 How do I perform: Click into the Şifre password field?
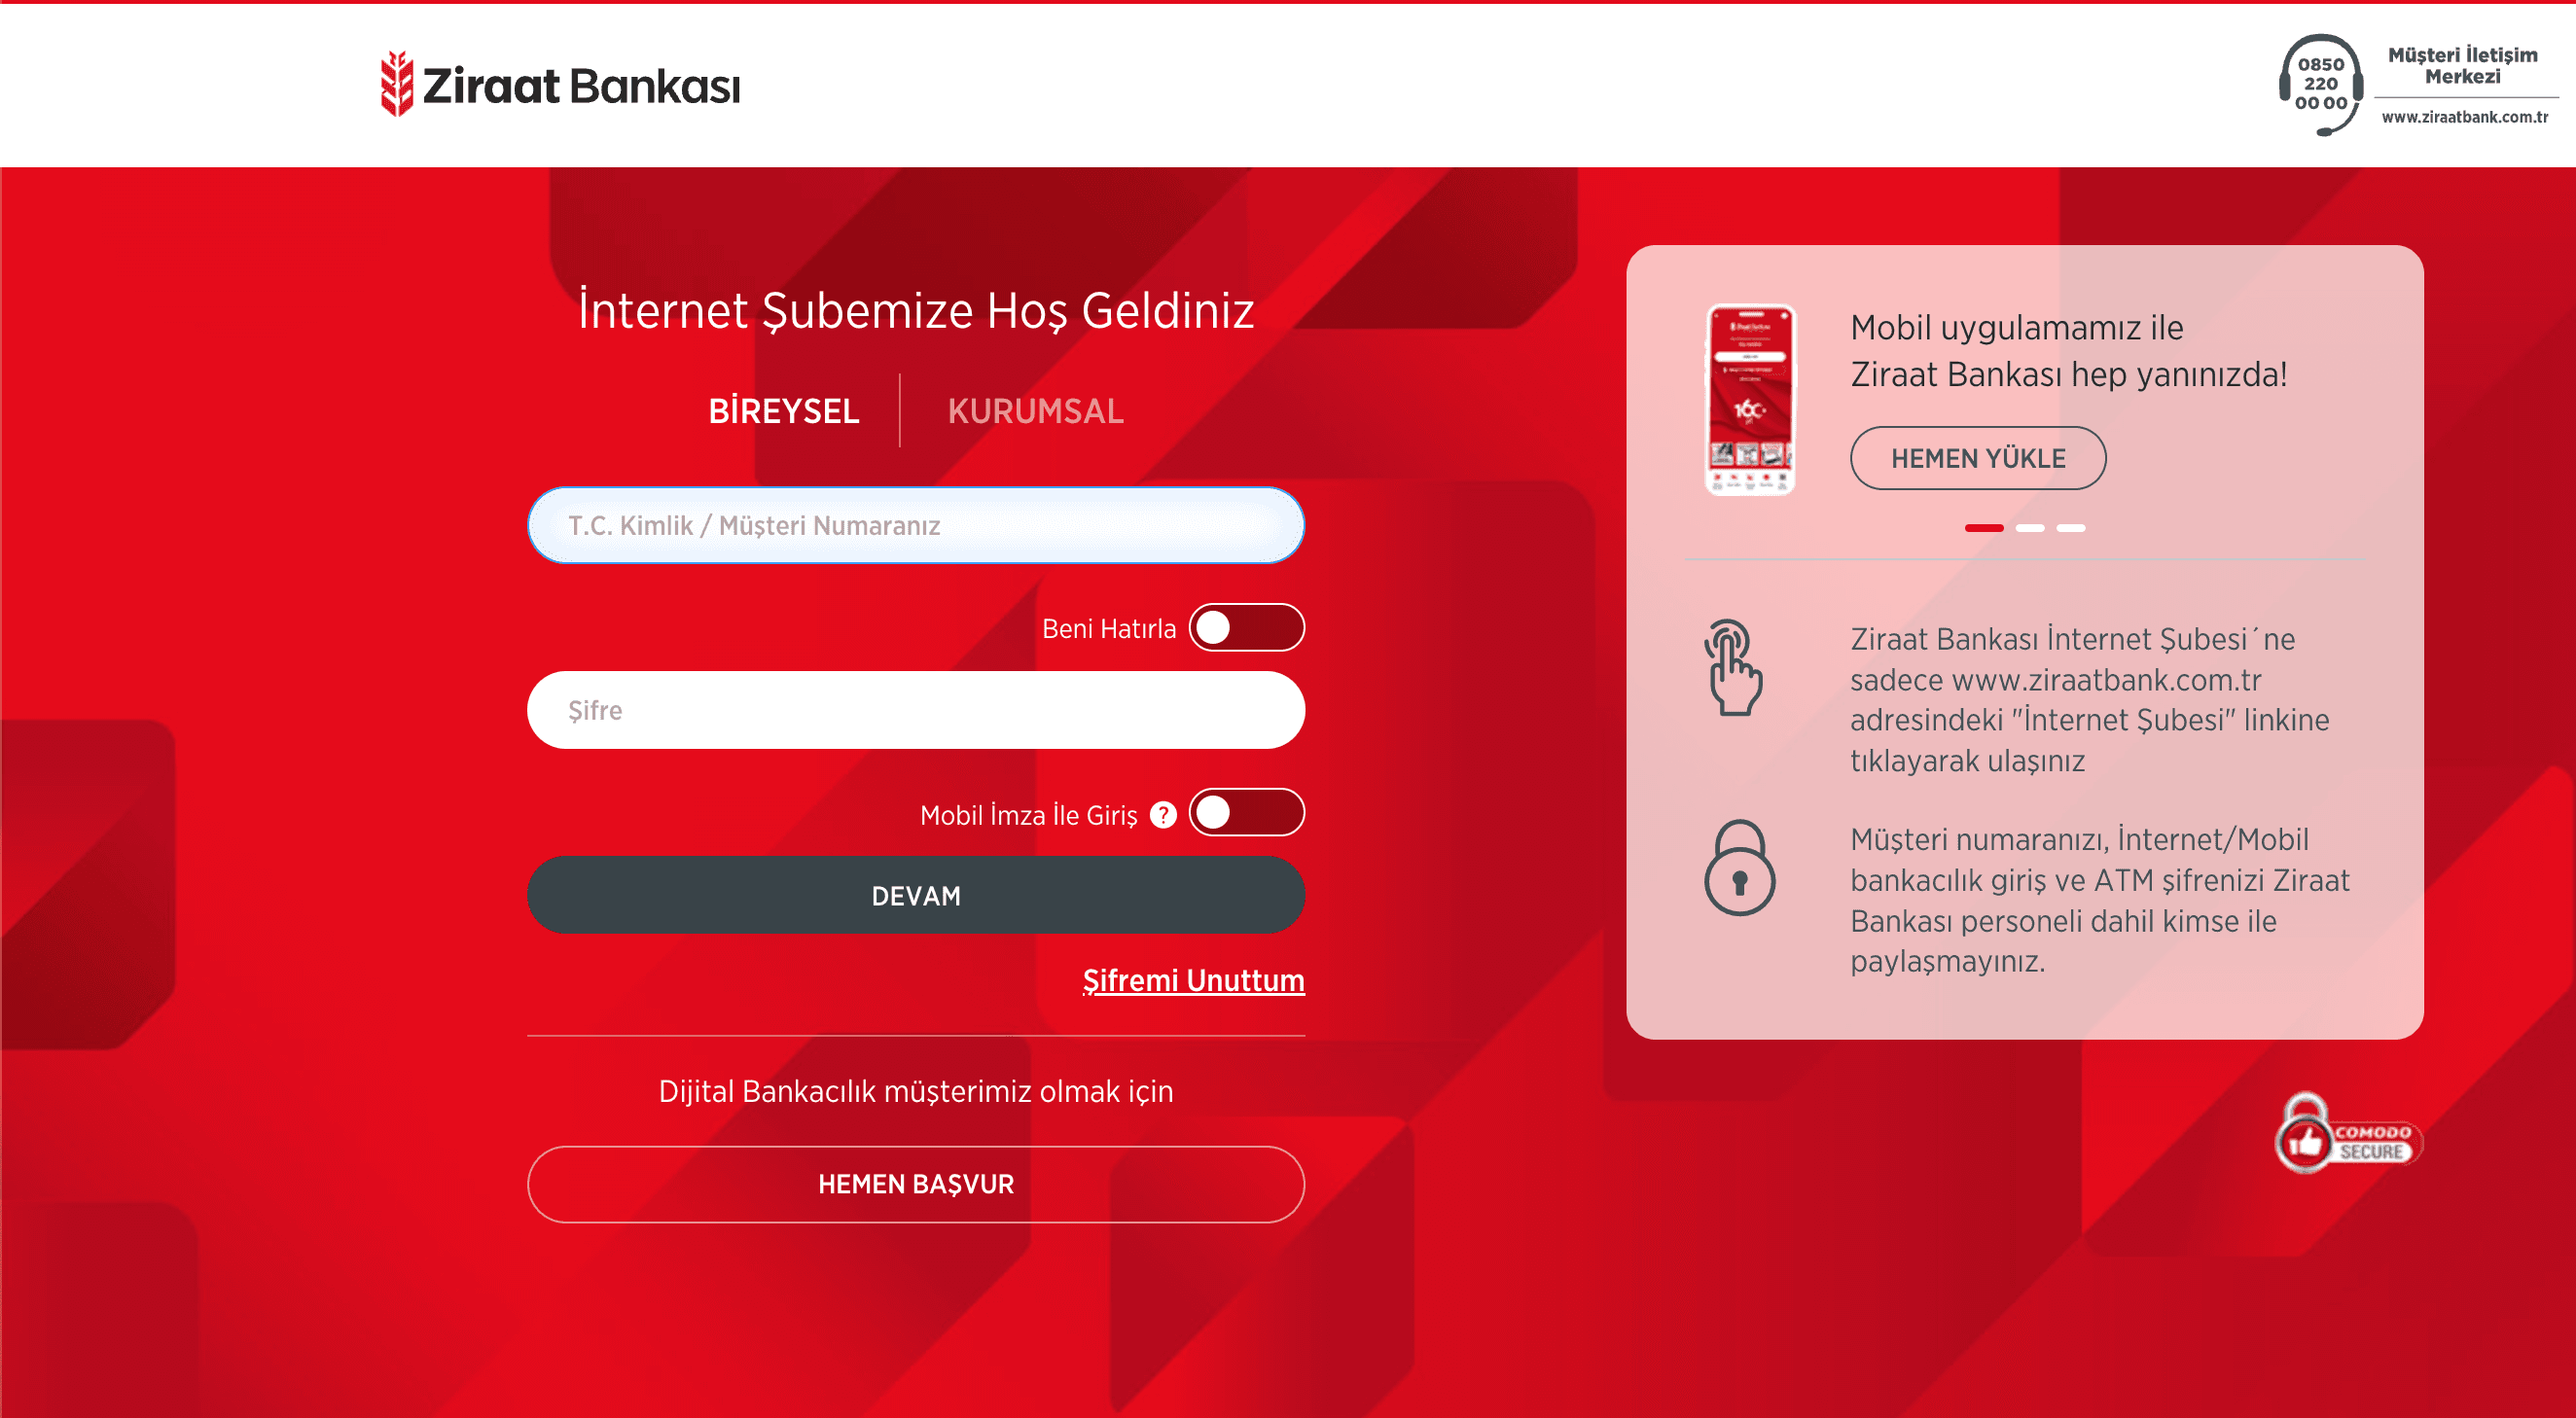tap(916, 710)
